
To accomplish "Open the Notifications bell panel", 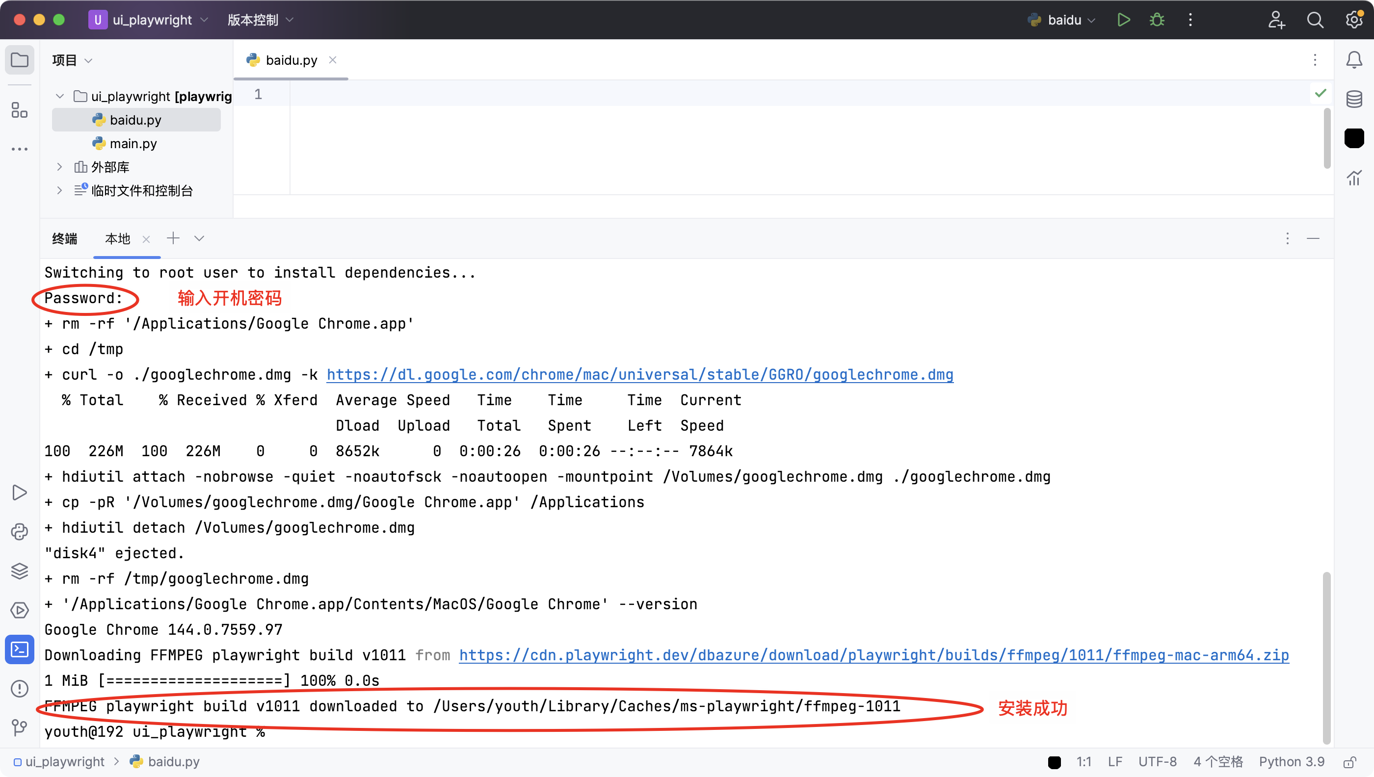I will pos(1354,60).
